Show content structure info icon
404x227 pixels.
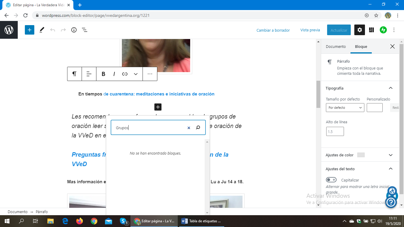point(74,30)
